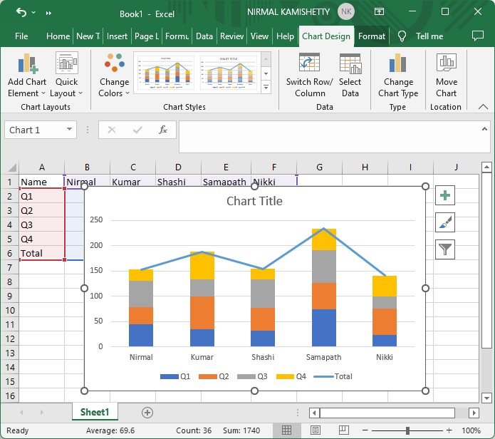Switch to the Format ribbon tab
The height and width of the screenshot is (439, 495).
pos(371,36)
